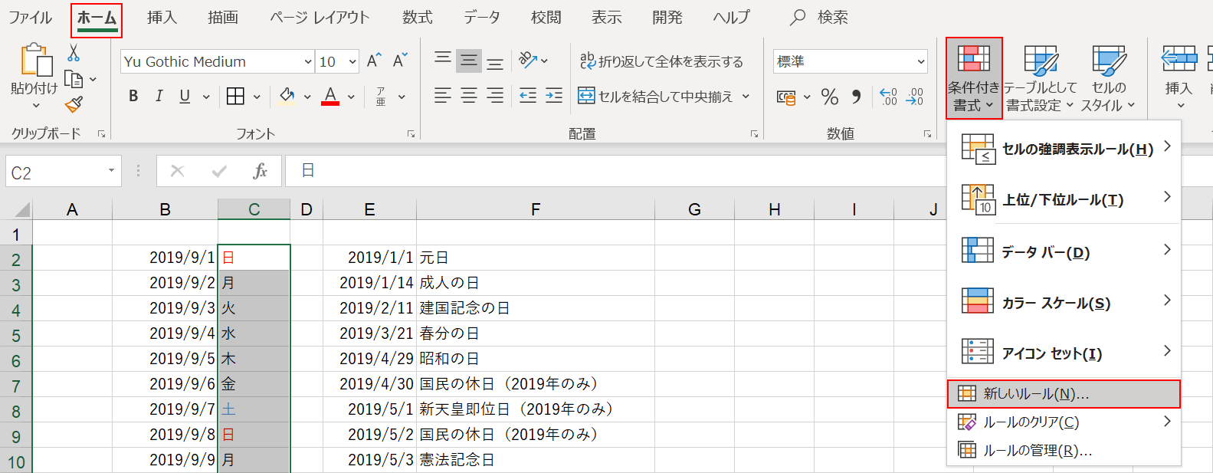
Task: Click the Decrease Indent icon
Action: (x=528, y=96)
